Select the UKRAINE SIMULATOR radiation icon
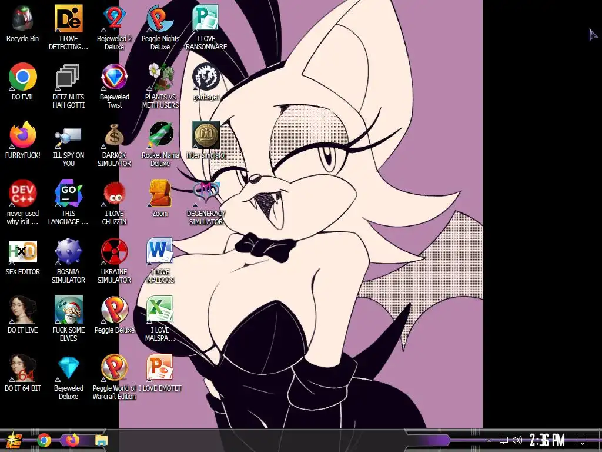602x452 pixels. point(114,251)
